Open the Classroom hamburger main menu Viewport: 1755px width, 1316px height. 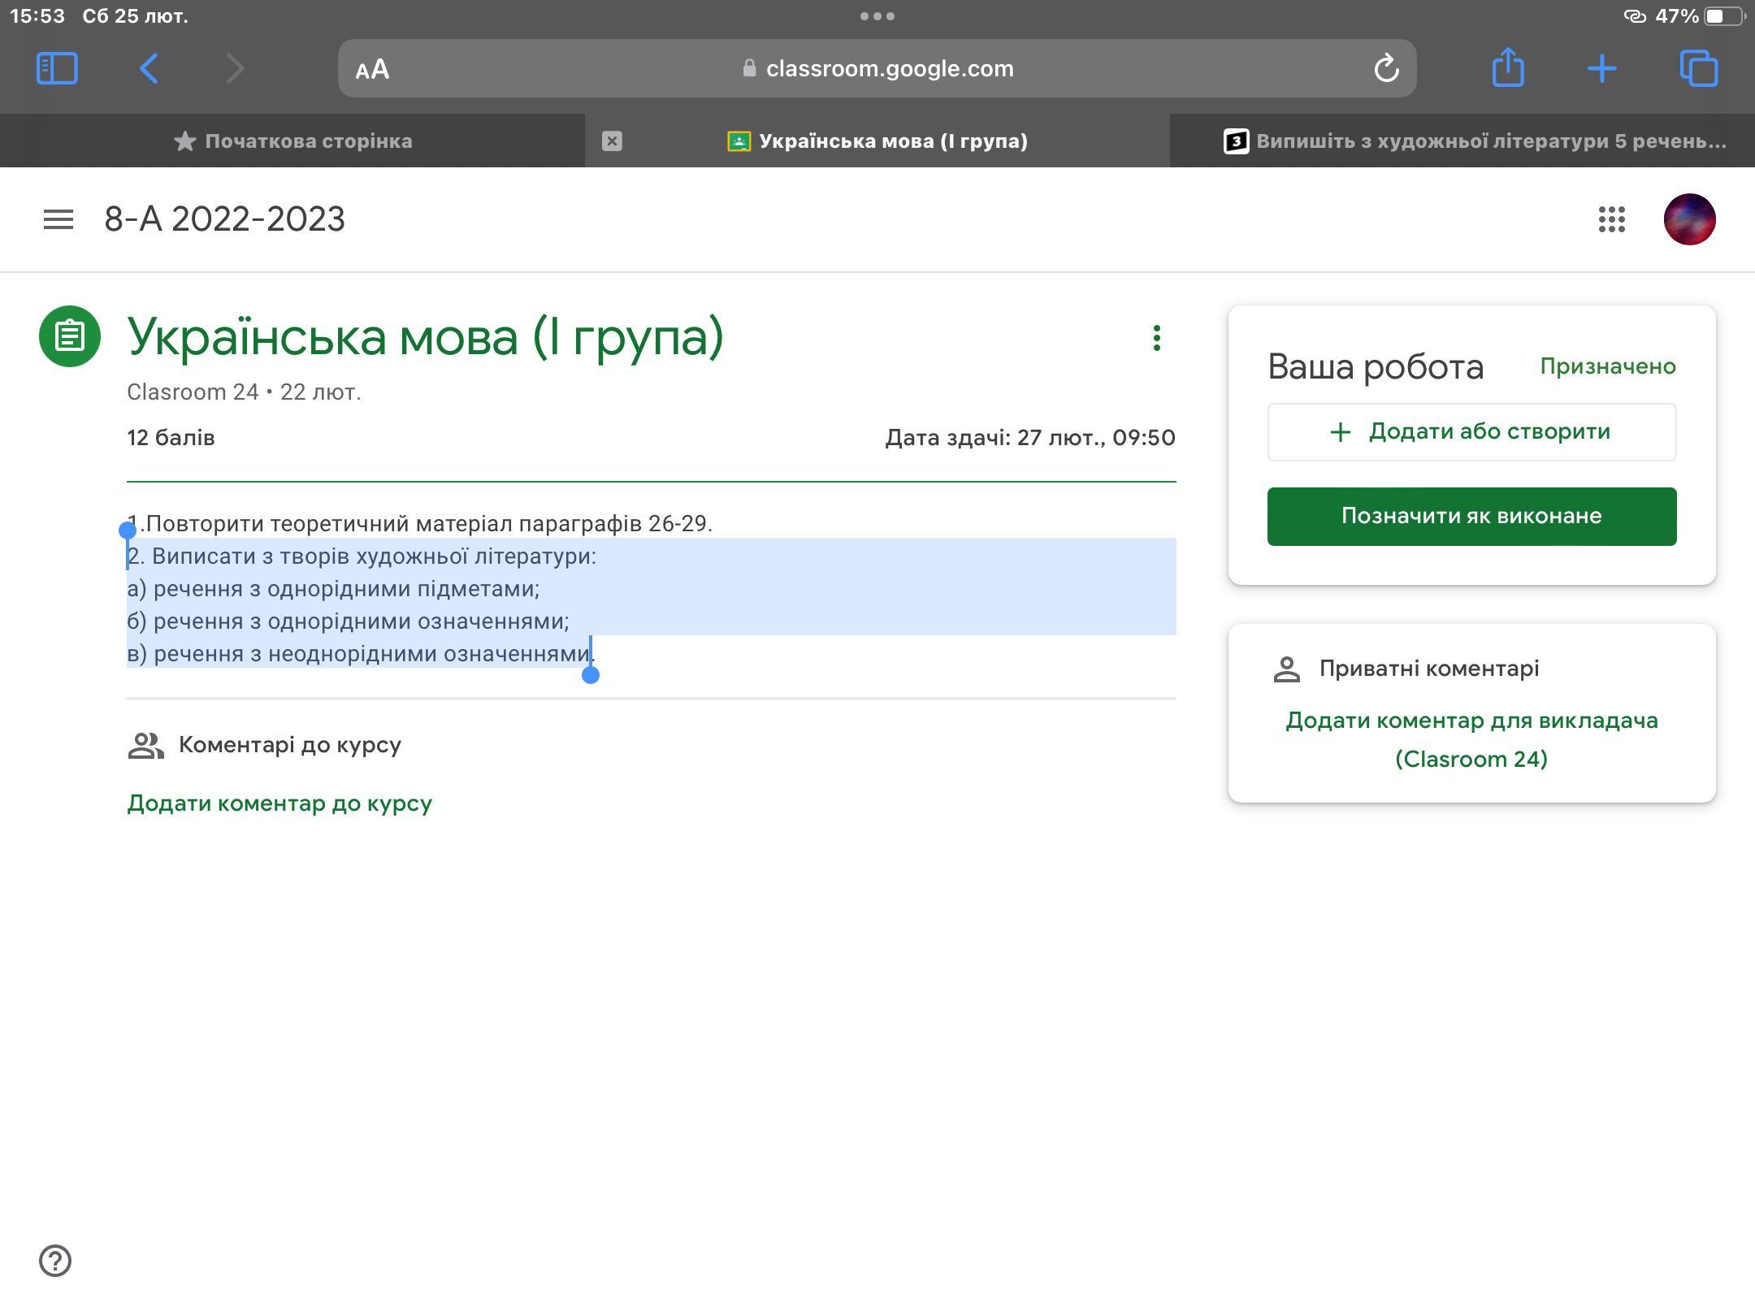tap(58, 219)
